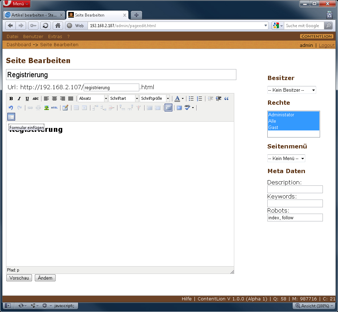Open the Besitzer owner dropdown

[292, 90]
